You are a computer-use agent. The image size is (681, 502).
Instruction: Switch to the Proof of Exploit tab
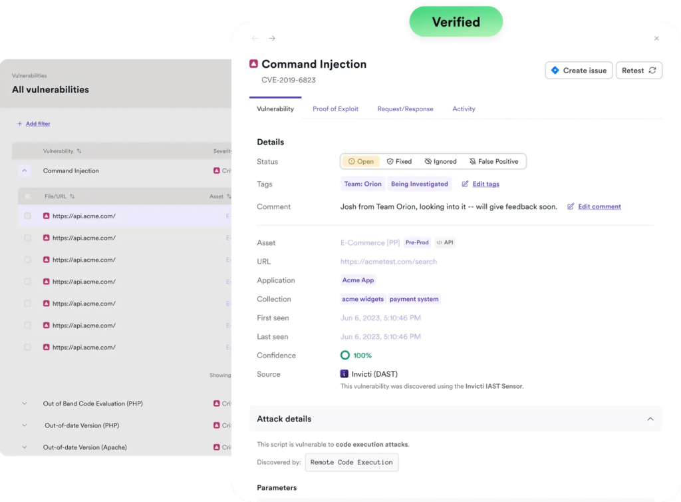click(x=335, y=109)
